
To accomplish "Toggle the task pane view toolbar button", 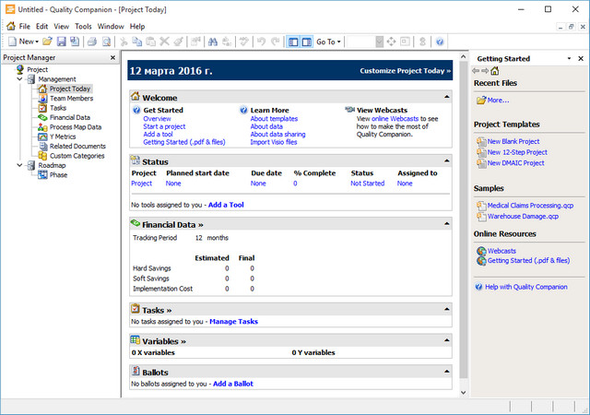I will click(306, 41).
